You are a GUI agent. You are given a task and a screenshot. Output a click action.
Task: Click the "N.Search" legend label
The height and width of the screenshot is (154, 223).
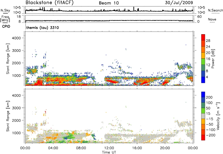215,10
